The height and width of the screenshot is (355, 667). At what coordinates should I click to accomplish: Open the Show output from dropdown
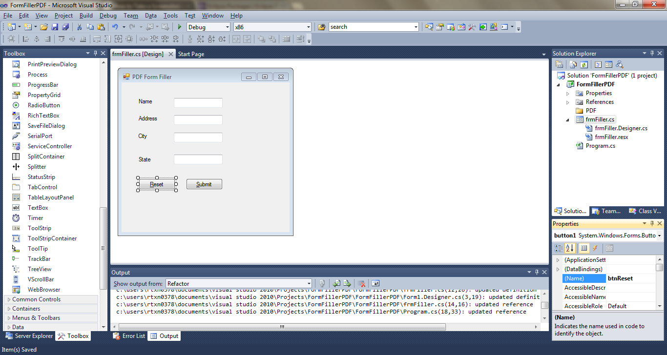[308, 283]
